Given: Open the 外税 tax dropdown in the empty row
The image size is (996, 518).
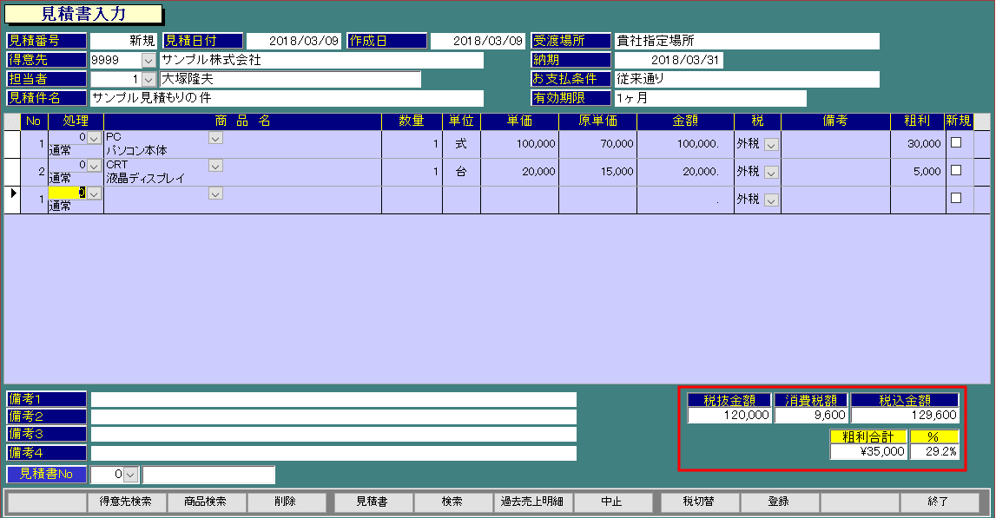Looking at the screenshot, I should (771, 200).
